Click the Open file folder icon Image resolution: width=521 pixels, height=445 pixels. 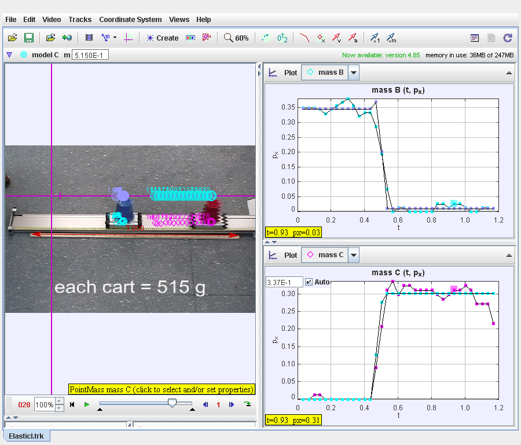[x=13, y=38]
